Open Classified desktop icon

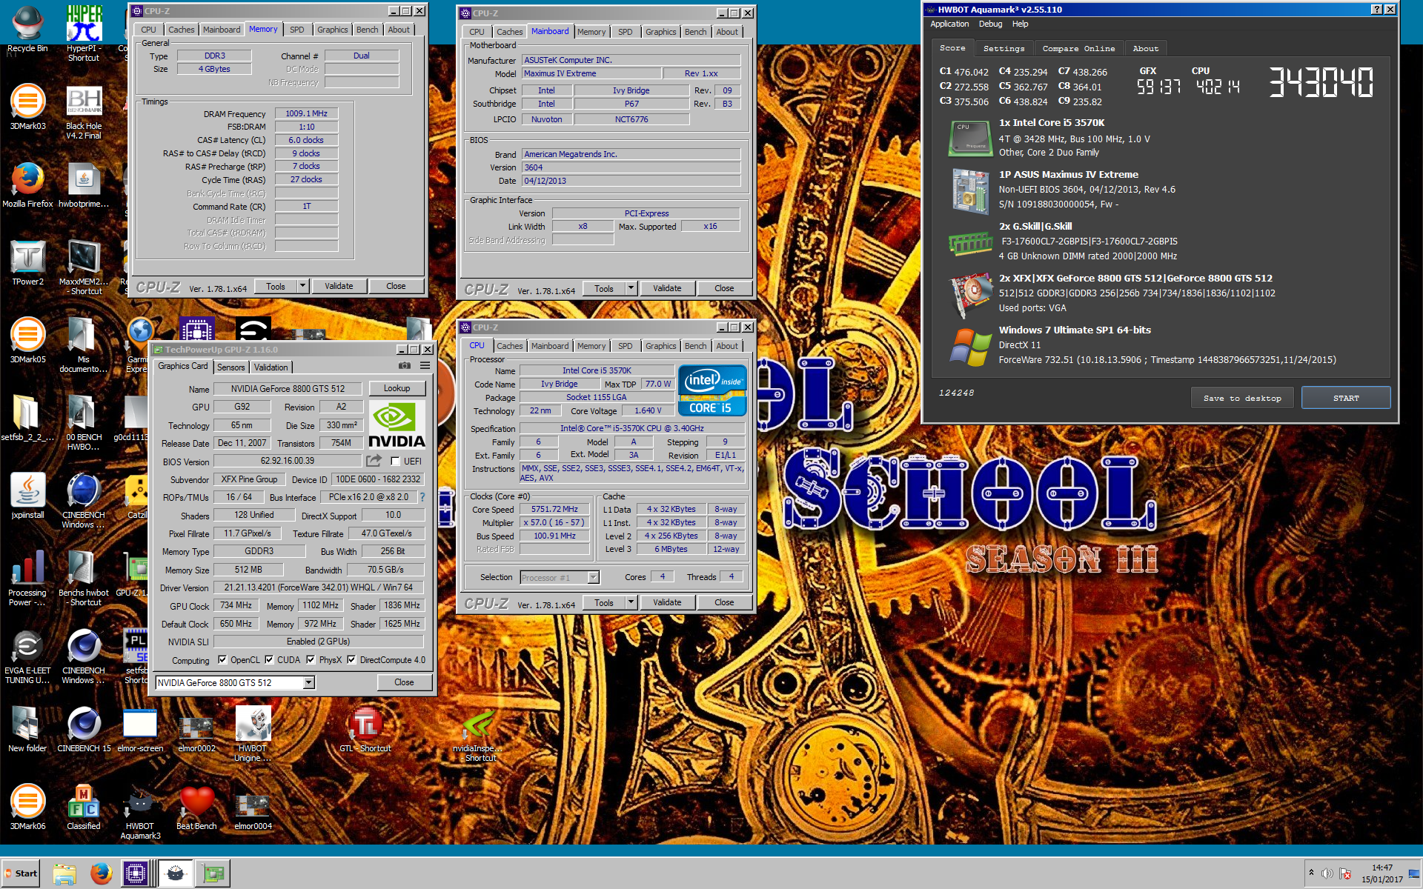(x=84, y=808)
